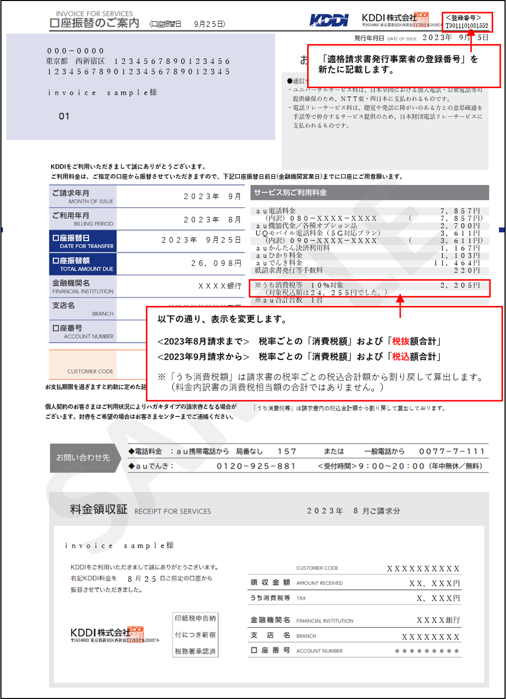506x699 pixels.
Task: Click the blue KDDI logo at top
Action: [329, 20]
